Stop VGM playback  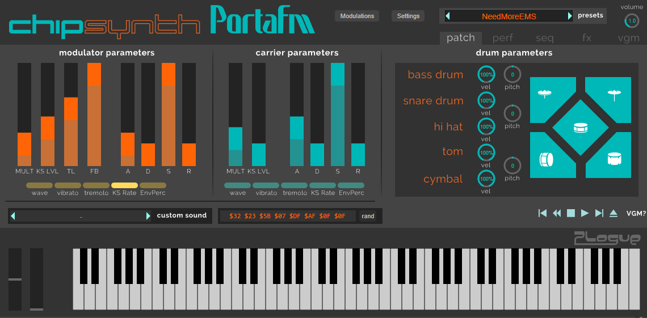point(571,213)
